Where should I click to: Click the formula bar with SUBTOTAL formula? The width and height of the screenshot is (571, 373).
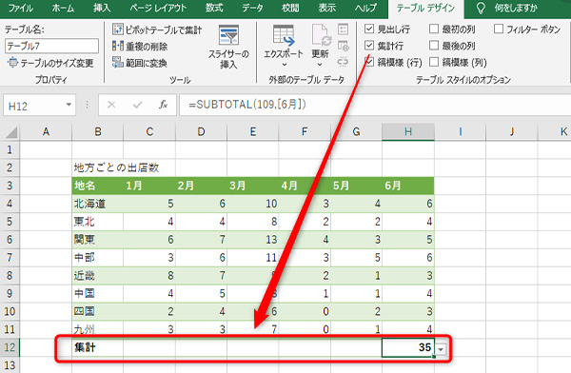point(374,105)
